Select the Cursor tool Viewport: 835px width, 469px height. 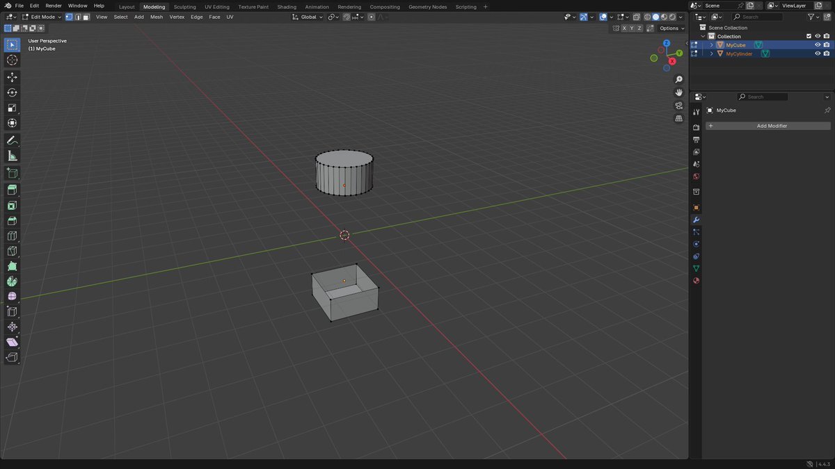[12, 60]
